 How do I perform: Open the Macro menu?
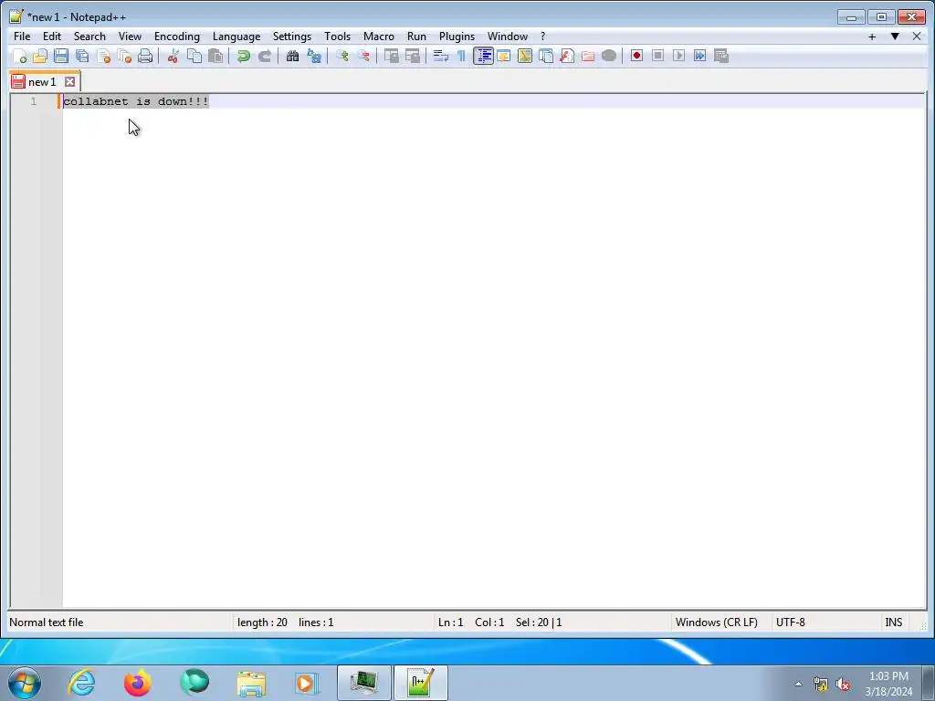379,37
